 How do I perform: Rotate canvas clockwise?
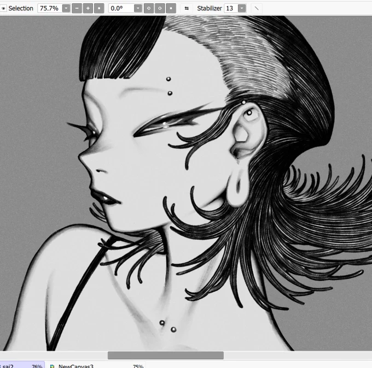(x=160, y=8)
